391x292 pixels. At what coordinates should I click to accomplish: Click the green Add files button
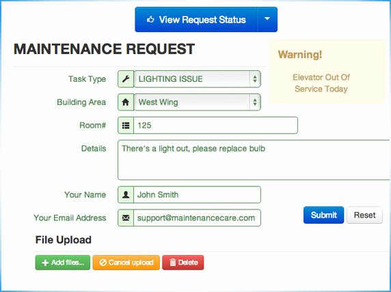coord(63,263)
